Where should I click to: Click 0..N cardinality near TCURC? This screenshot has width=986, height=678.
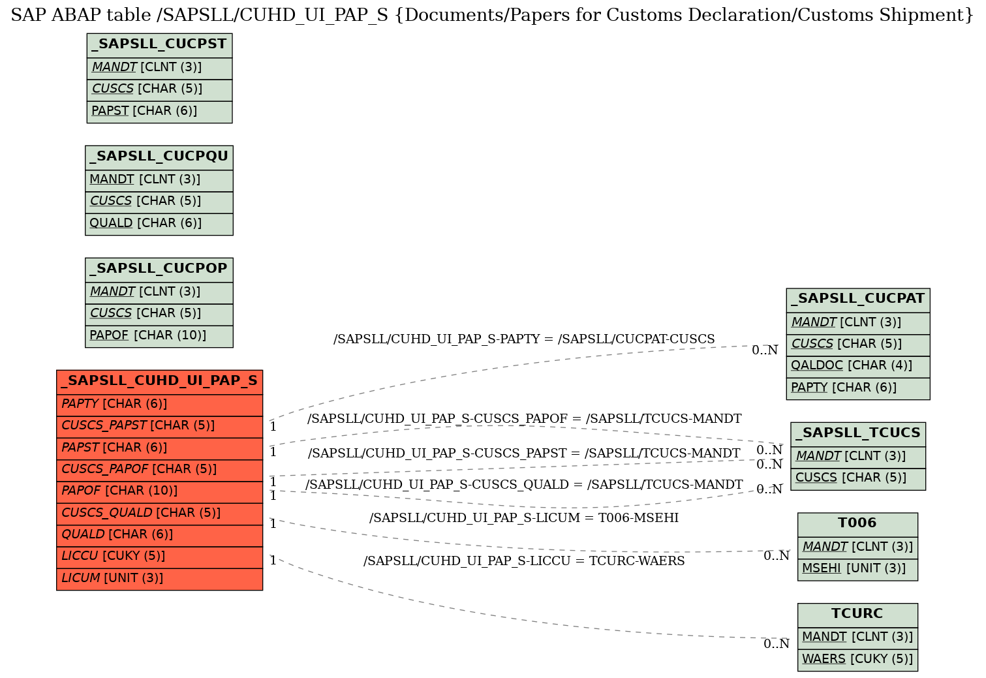pos(777,645)
